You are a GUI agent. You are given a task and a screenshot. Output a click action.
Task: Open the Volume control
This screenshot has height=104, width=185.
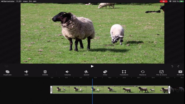click(68, 73)
